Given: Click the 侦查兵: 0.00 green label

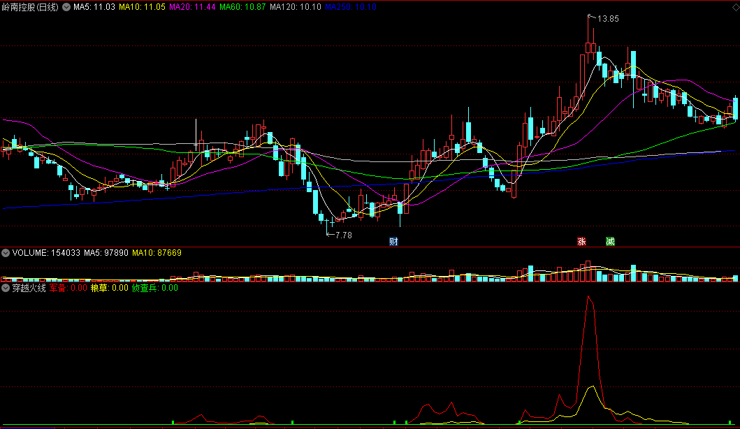Looking at the screenshot, I should point(155,288).
